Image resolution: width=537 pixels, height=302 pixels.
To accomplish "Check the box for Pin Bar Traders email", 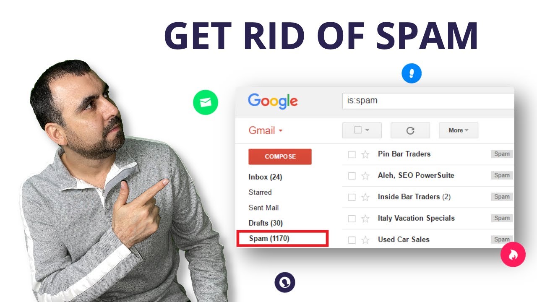I will [x=352, y=154].
